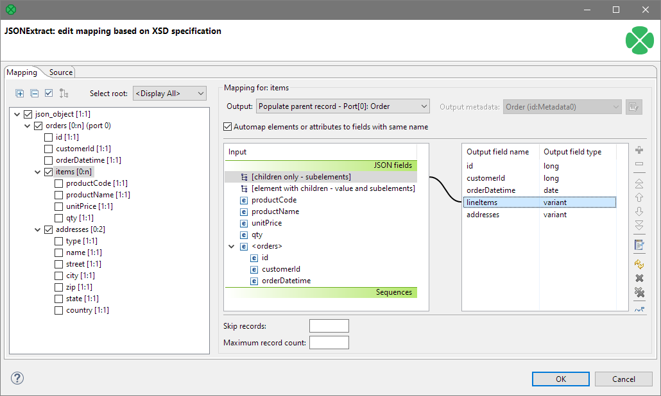Check the qty [1:1] checkbox
This screenshot has height=396, width=661.
(58, 218)
